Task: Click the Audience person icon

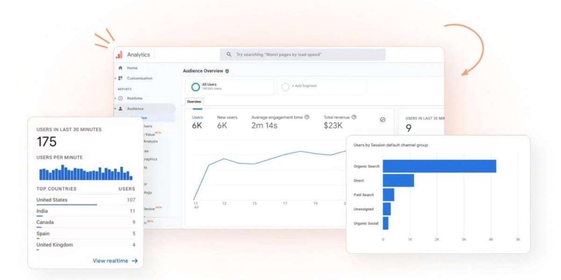Action: coord(120,109)
